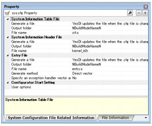This screenshot has width=152, height=126.
Task: Select the entry.s file name value
Action: (110, 69)
